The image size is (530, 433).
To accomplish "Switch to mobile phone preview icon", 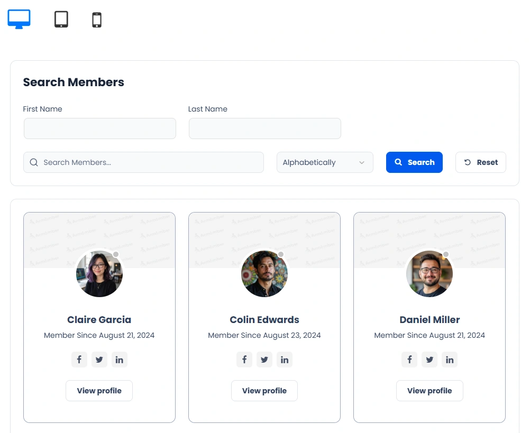I will coord(97,20).
